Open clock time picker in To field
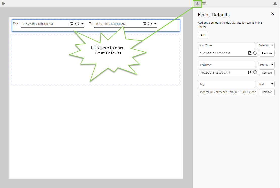Viewport: 280px width, 188px height. [150, 24]
